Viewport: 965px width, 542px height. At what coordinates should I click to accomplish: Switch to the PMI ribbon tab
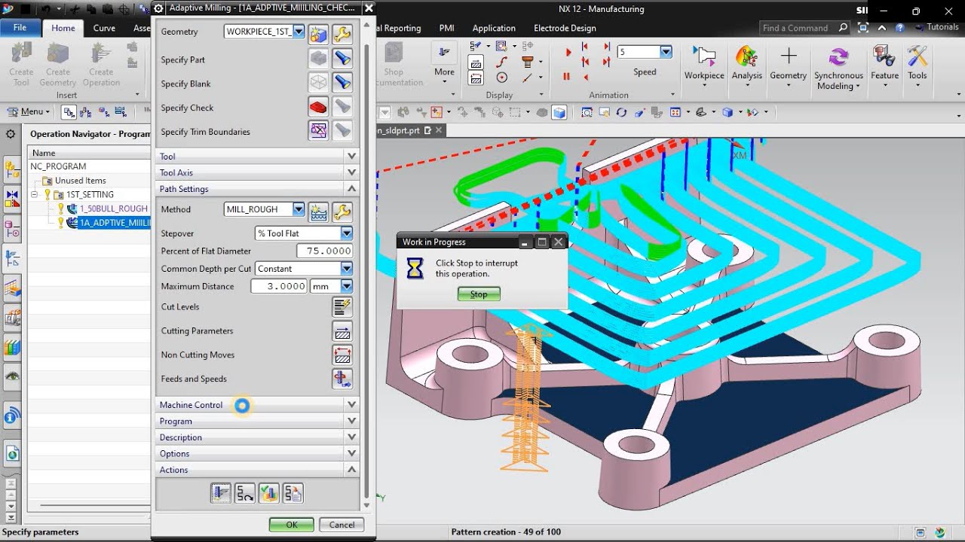click(446, 28)
